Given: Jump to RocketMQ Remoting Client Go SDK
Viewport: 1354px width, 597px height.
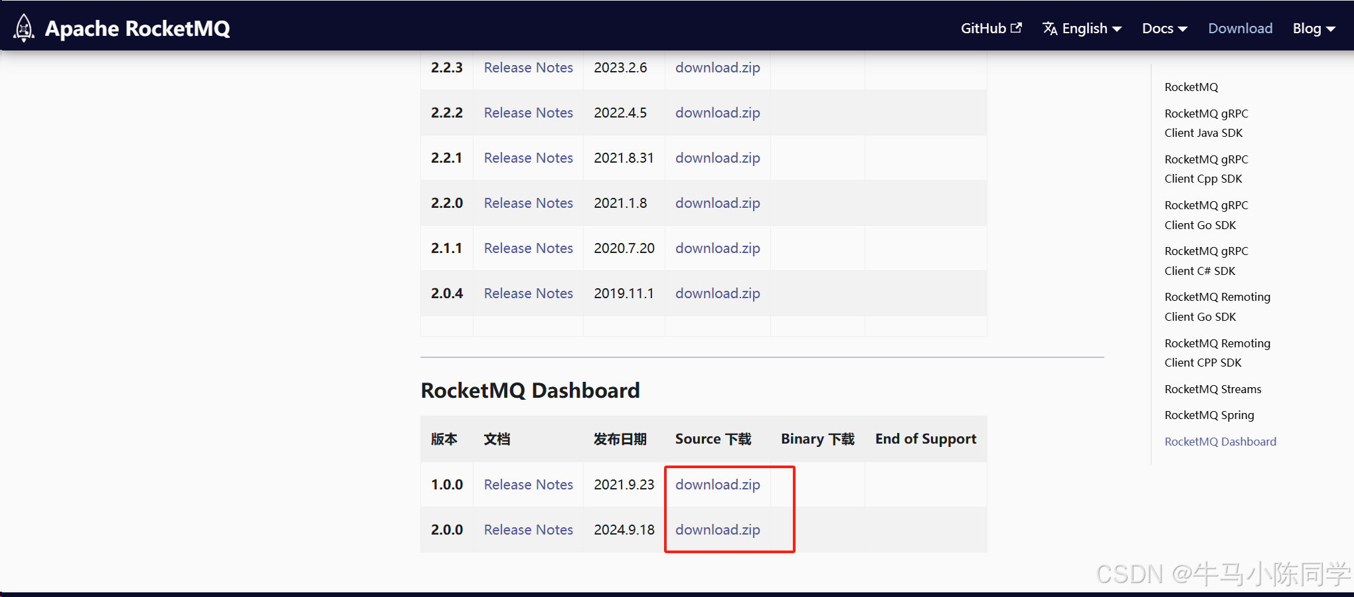Looking at the screenshot, I should tap(1217, 307).
